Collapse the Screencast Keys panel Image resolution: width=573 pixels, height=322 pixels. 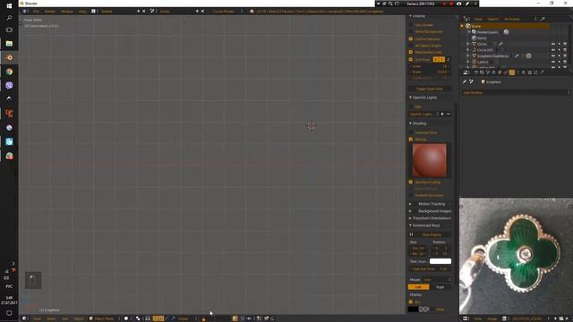coord(410,225)
